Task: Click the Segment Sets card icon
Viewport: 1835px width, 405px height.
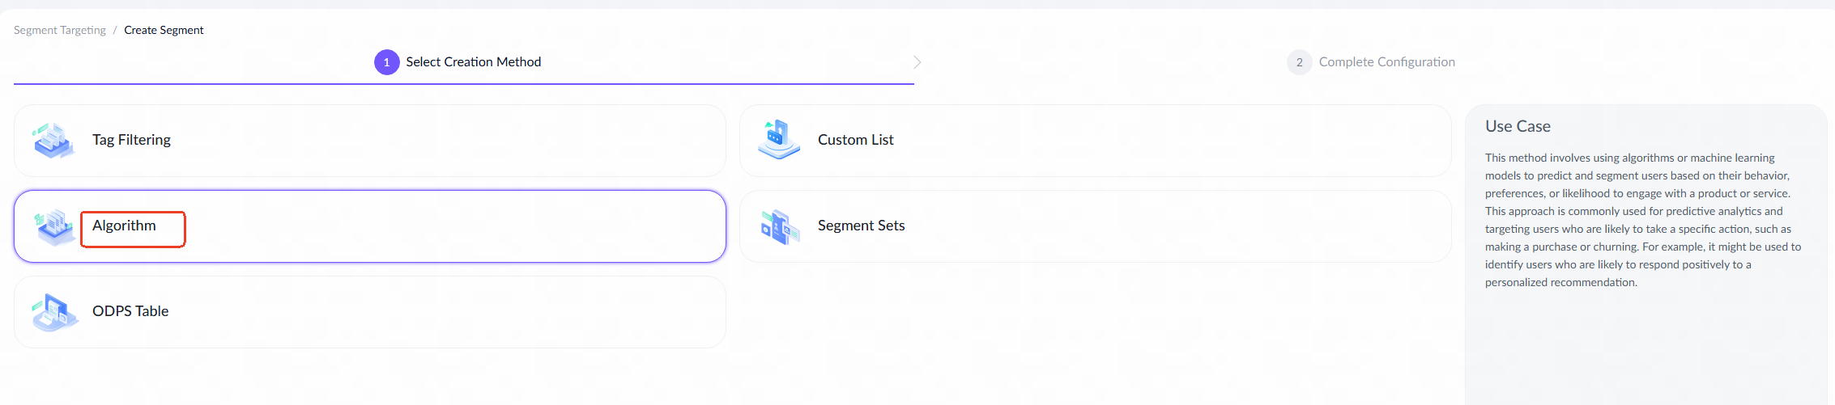Action: [779, 226]
